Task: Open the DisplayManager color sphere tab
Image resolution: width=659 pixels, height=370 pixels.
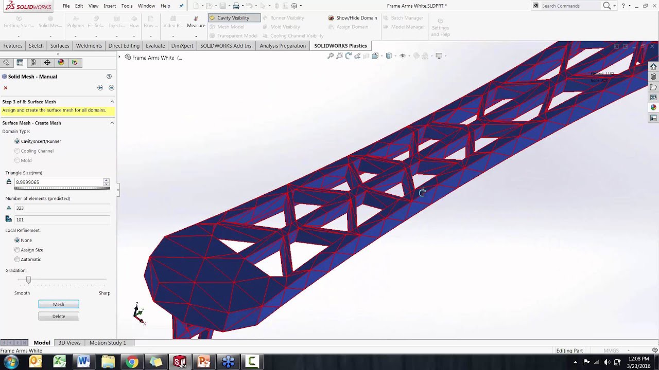Action: coord(61,63)
